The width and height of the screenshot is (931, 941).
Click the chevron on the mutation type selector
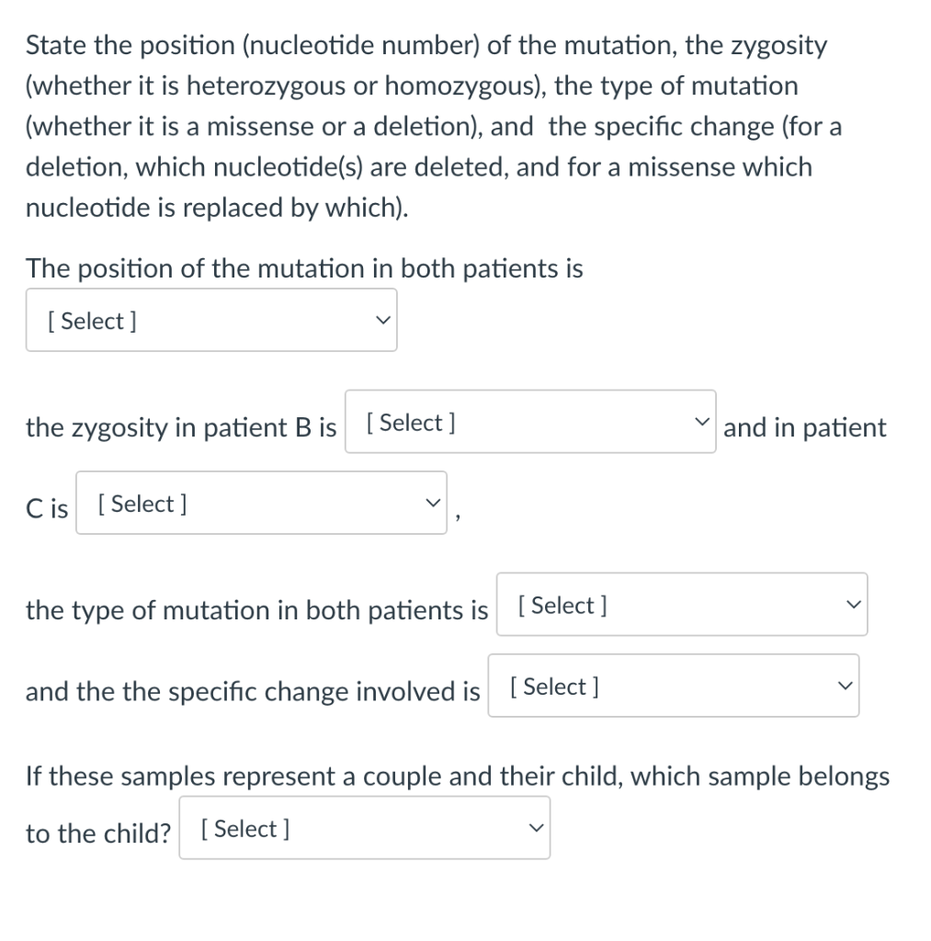click(x=853, y=604)
